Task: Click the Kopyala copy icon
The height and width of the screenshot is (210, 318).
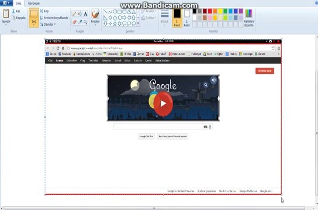Action: 14,18
